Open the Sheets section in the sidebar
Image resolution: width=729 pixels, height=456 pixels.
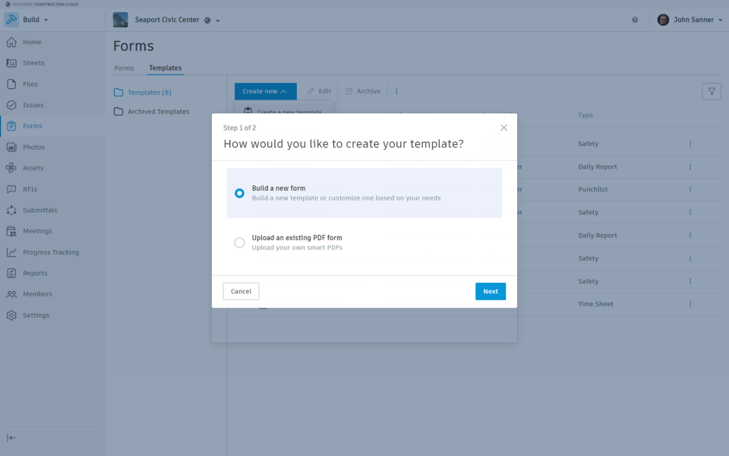(x=34, y=63)
